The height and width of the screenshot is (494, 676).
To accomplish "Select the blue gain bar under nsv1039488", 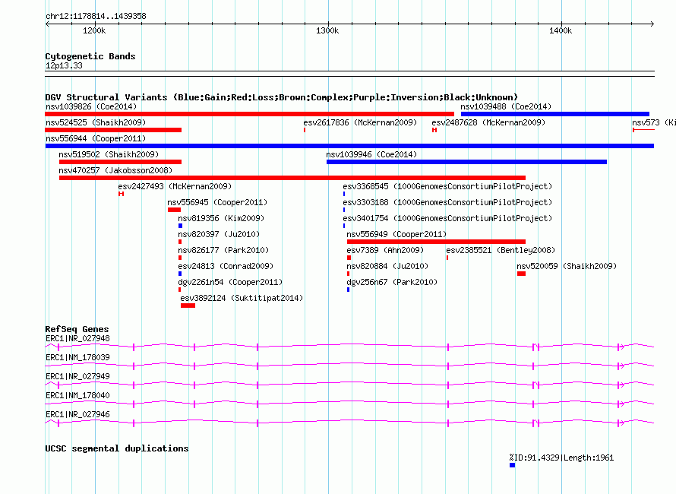I will pos(555,114).
